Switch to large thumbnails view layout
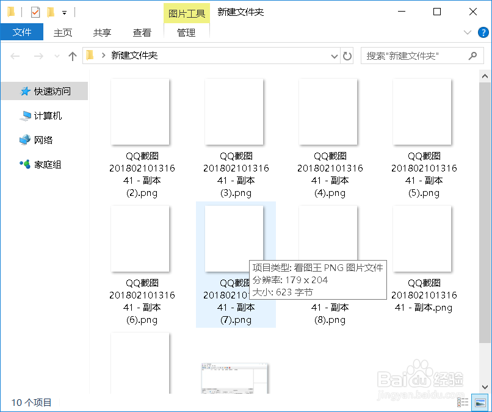 point(480,402)
